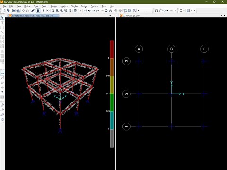Select the Rubber Band Zoom tool
Screen dimensions: 227x170
click(53, 10)
